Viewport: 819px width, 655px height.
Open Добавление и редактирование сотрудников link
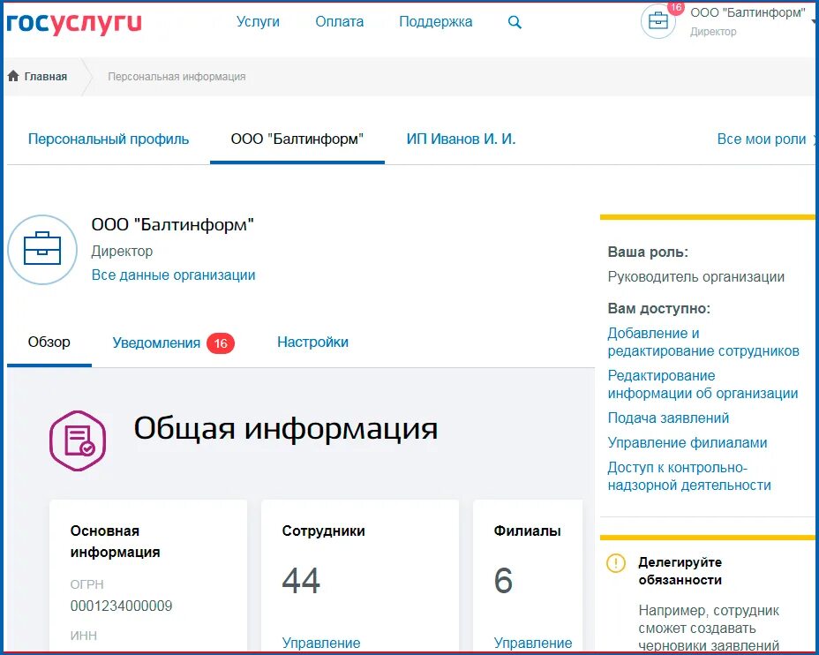pyautogui.click(x=703, y=342)
